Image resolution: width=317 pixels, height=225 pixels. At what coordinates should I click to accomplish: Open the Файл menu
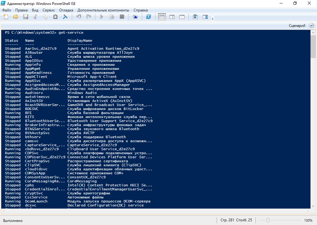pyautogui.click(x=6, y=10)
